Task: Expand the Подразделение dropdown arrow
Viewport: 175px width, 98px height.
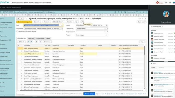Action: 105,32
